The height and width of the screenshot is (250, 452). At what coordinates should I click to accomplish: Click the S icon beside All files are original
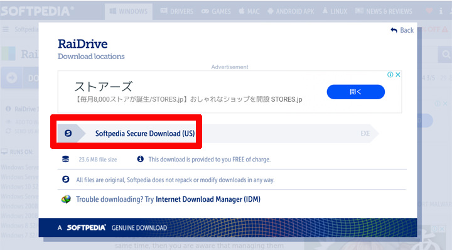(x=66, y=180)
